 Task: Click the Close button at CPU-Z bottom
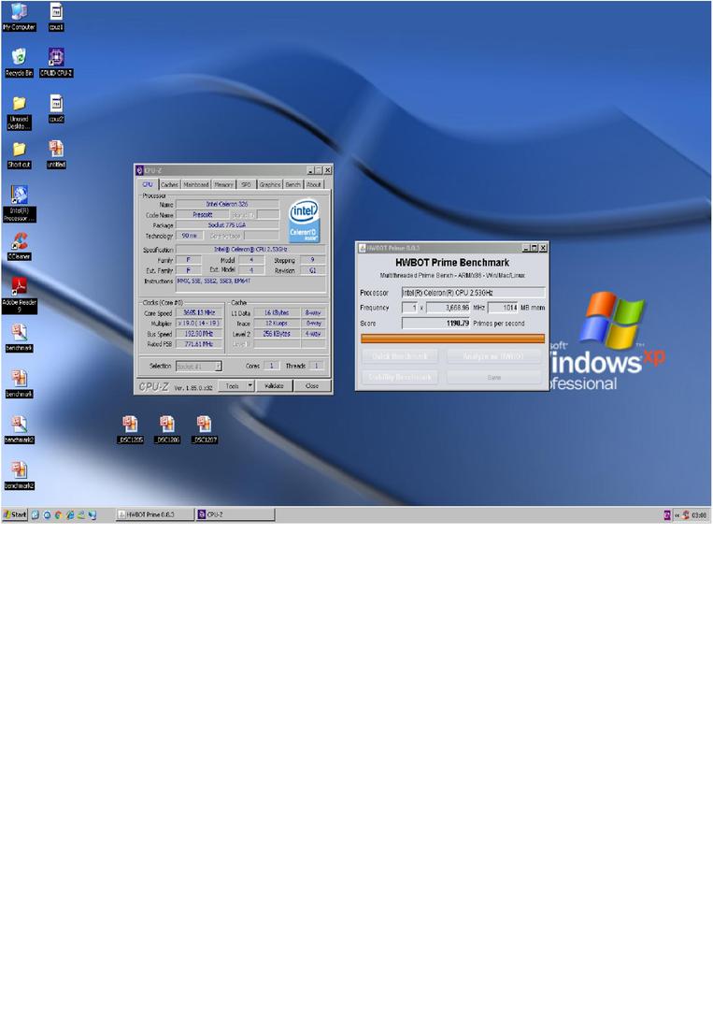313,386
